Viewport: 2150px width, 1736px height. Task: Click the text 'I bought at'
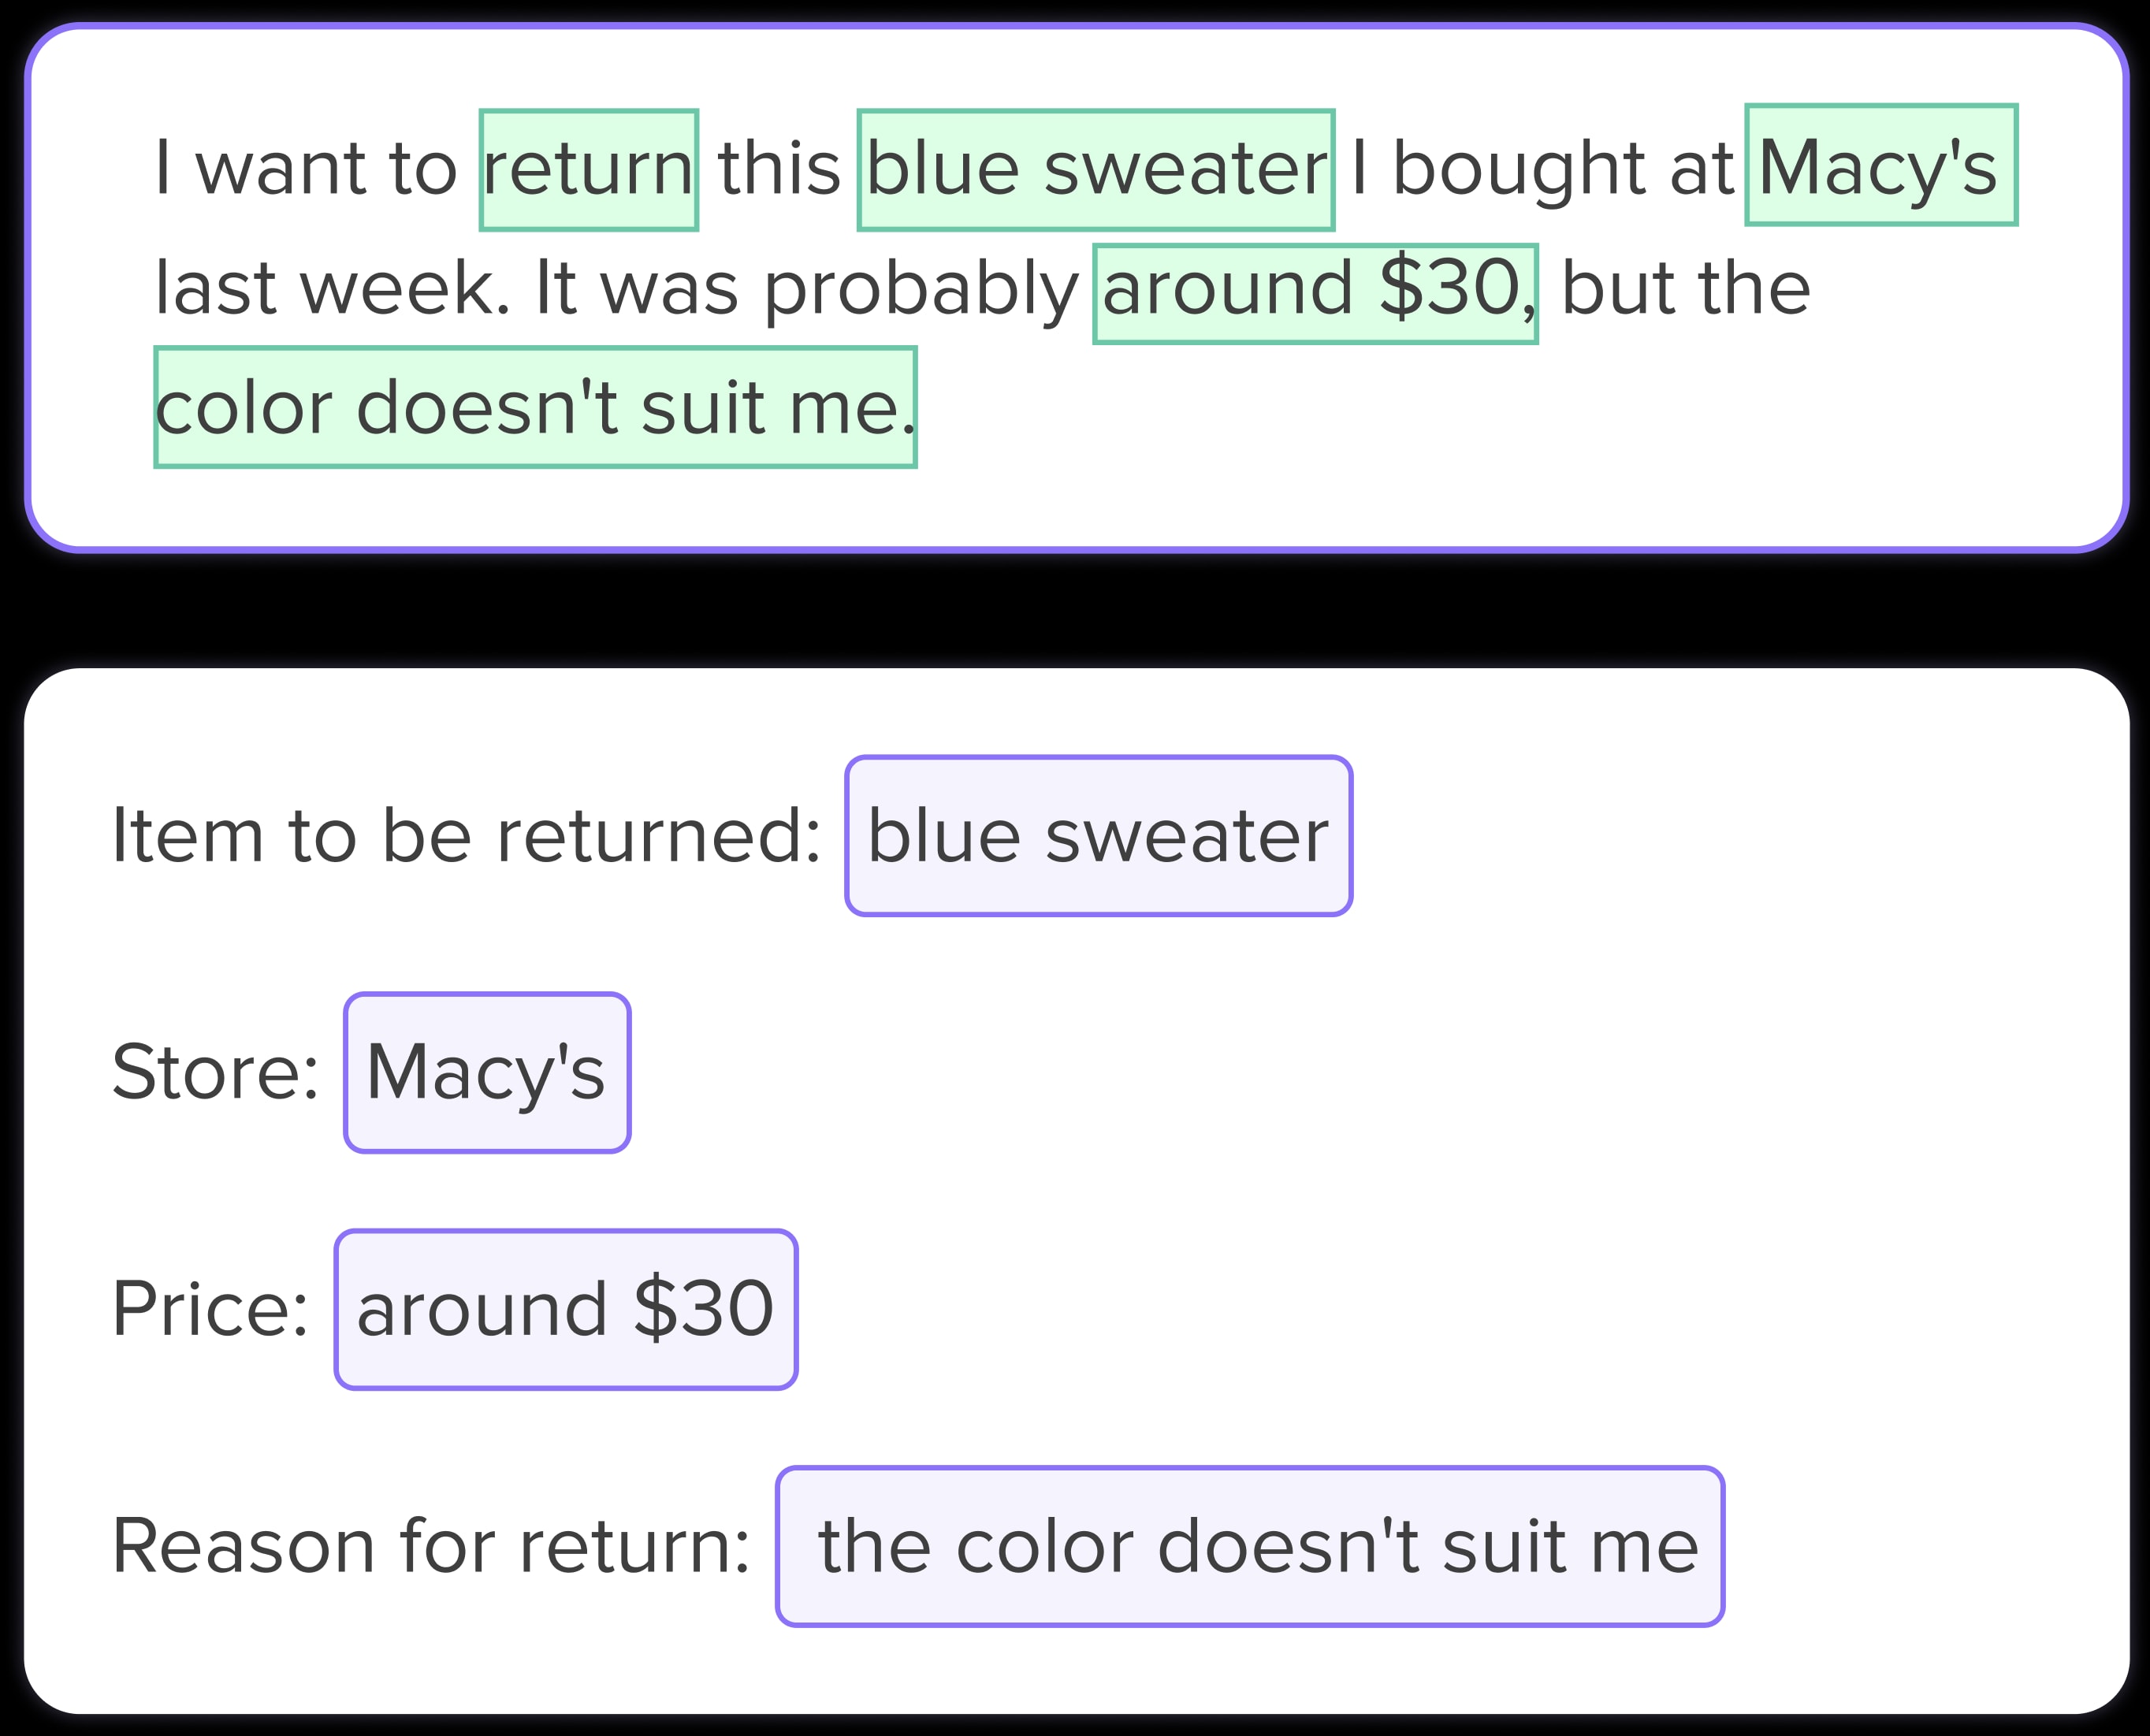click(1541, 168)
